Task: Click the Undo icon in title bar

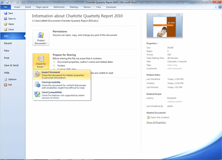Action: (x=11, y=2)
